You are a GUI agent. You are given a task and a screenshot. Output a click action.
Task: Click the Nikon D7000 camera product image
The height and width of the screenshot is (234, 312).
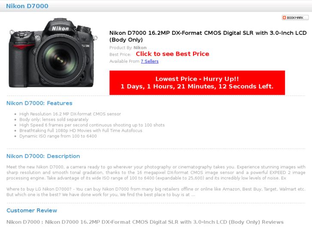(53, 53)
